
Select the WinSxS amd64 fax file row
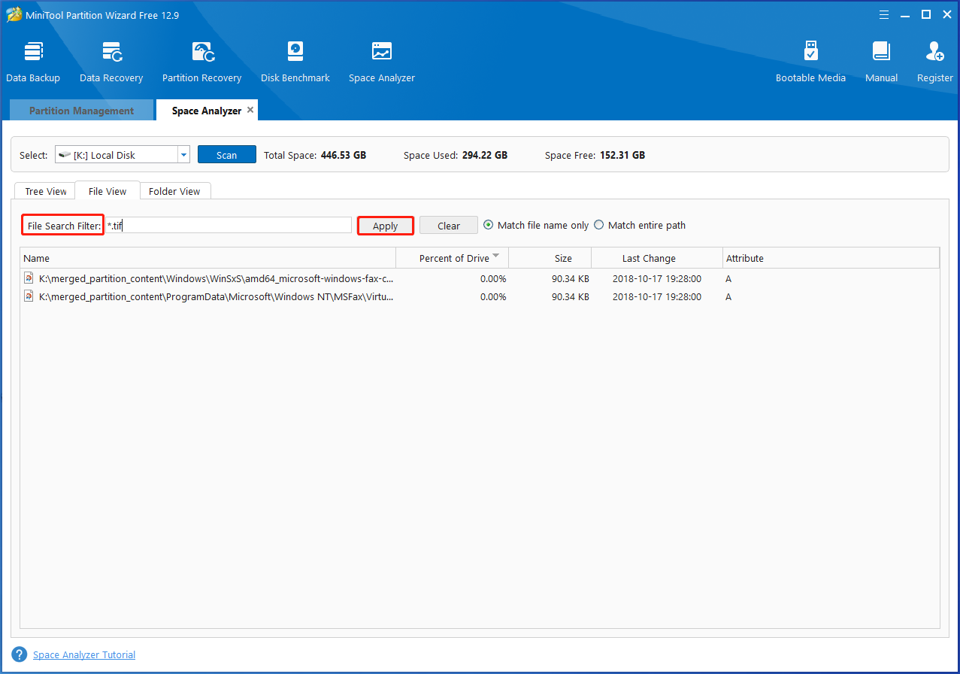coord(480,278)
